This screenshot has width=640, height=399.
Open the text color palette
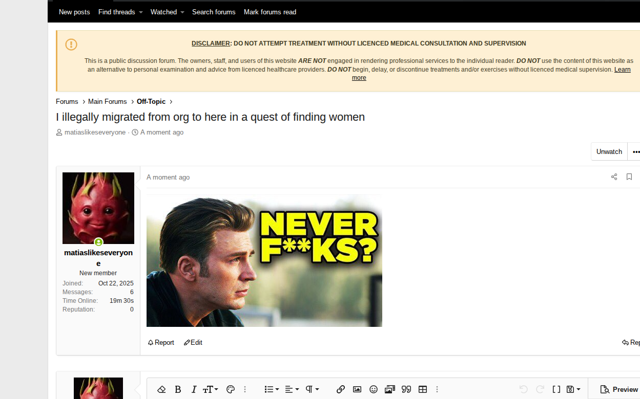click(231, 389)
